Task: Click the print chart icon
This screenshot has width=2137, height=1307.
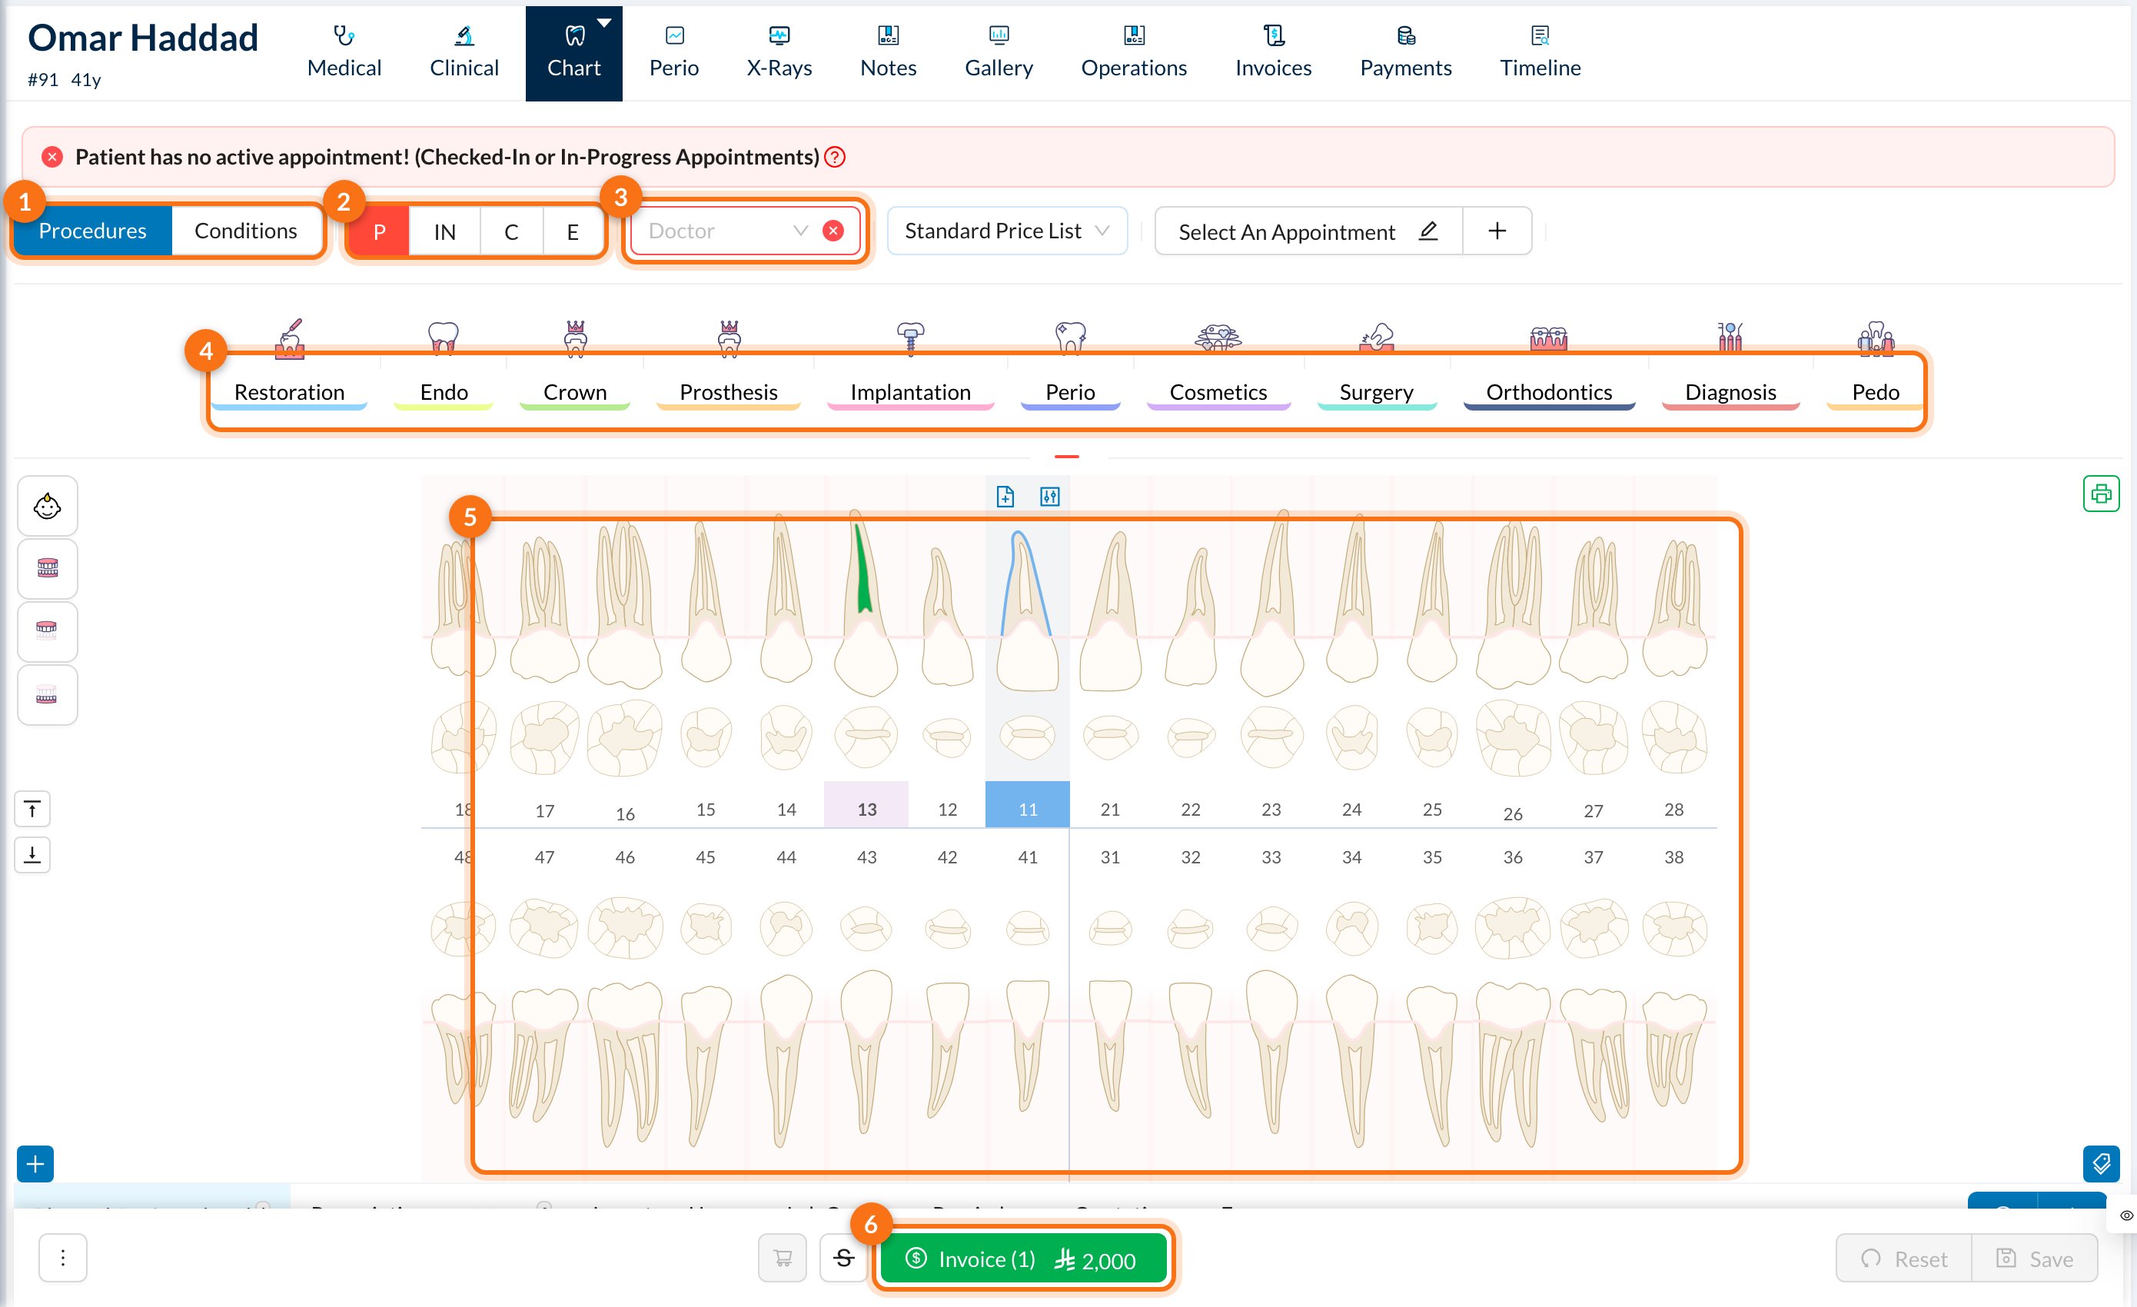Action: point(2101,494)
